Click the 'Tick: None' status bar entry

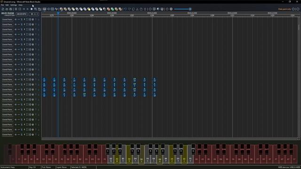point(46,167)
